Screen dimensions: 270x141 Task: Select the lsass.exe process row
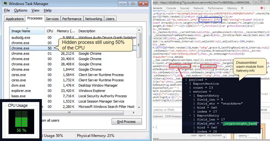pyautogui.click(x=73, y=96)
